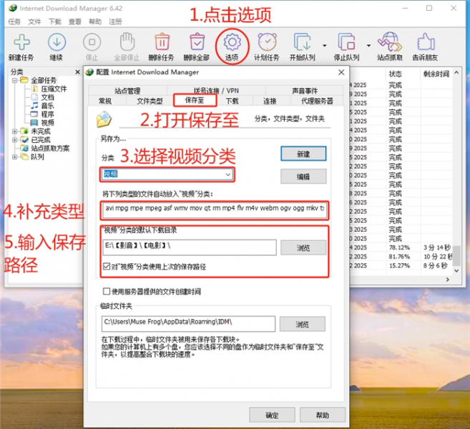The height and width of the screenshot is (429, 470).
Task: Click the IDM logo in main title bar
Action: (x=13, y=8)
